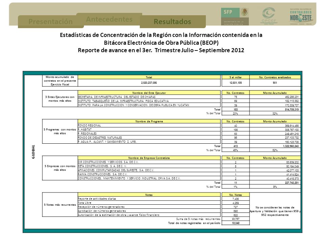The image size is (325, 244).
Task: Click the No. Notas header
Action: coord(236,195)
